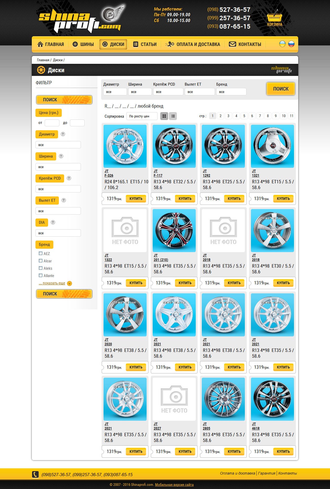Open the sidebar Вылет ET dropdown
330x489 pixels.
(58, 211)
